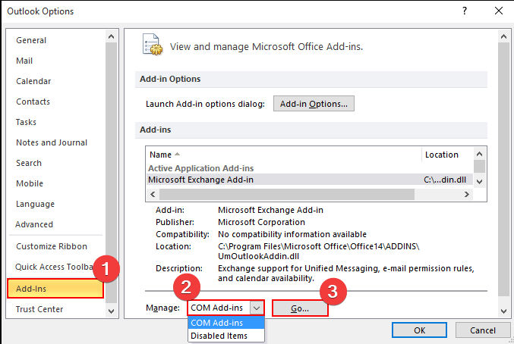
Task: Open the Trust Center category
Action: click(39, 309)
